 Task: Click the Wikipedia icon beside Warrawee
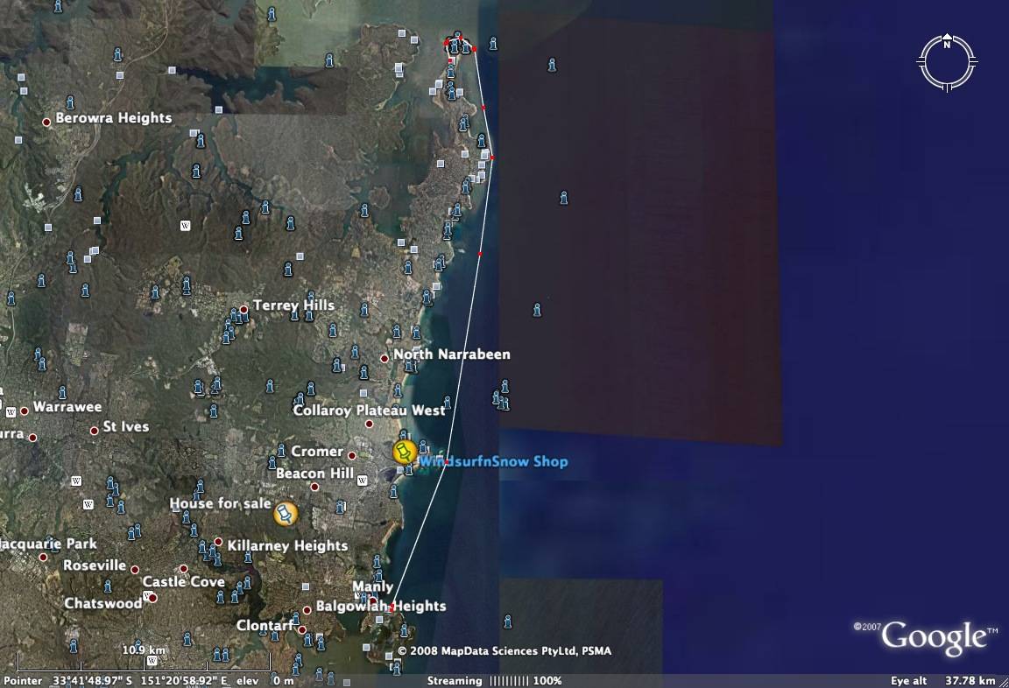point(11,411)
